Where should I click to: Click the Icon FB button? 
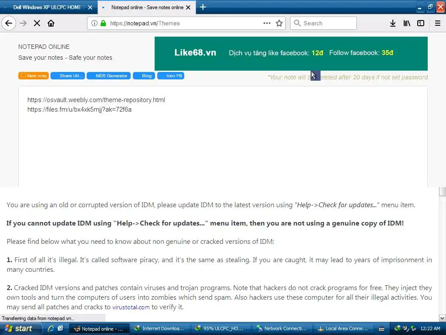click(171, 76)
